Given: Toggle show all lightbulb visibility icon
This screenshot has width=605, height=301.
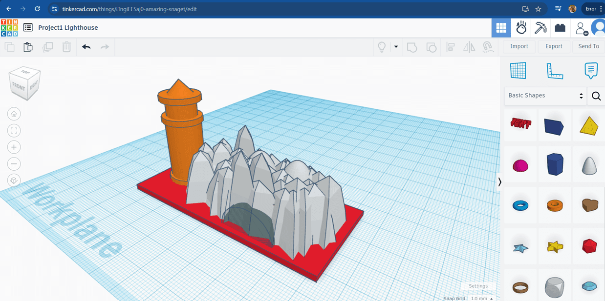Looking at the screenshot, I should tap(382, 47).
